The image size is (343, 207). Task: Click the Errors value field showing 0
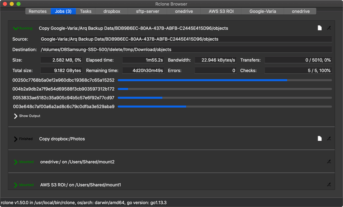pyautogui.click(x=216, y=70)
